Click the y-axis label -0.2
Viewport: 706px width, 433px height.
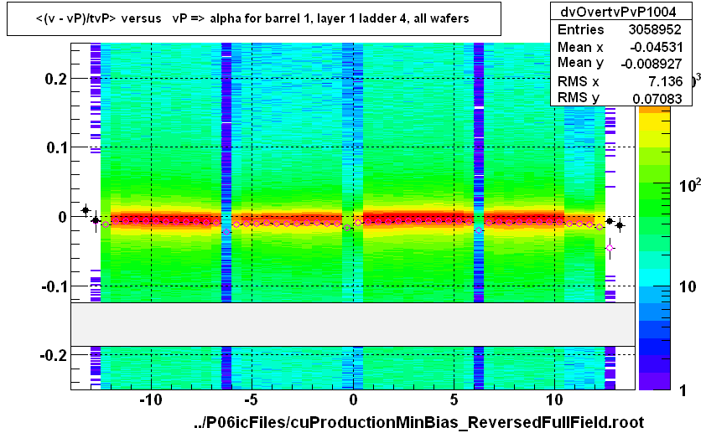coord(54,356)
